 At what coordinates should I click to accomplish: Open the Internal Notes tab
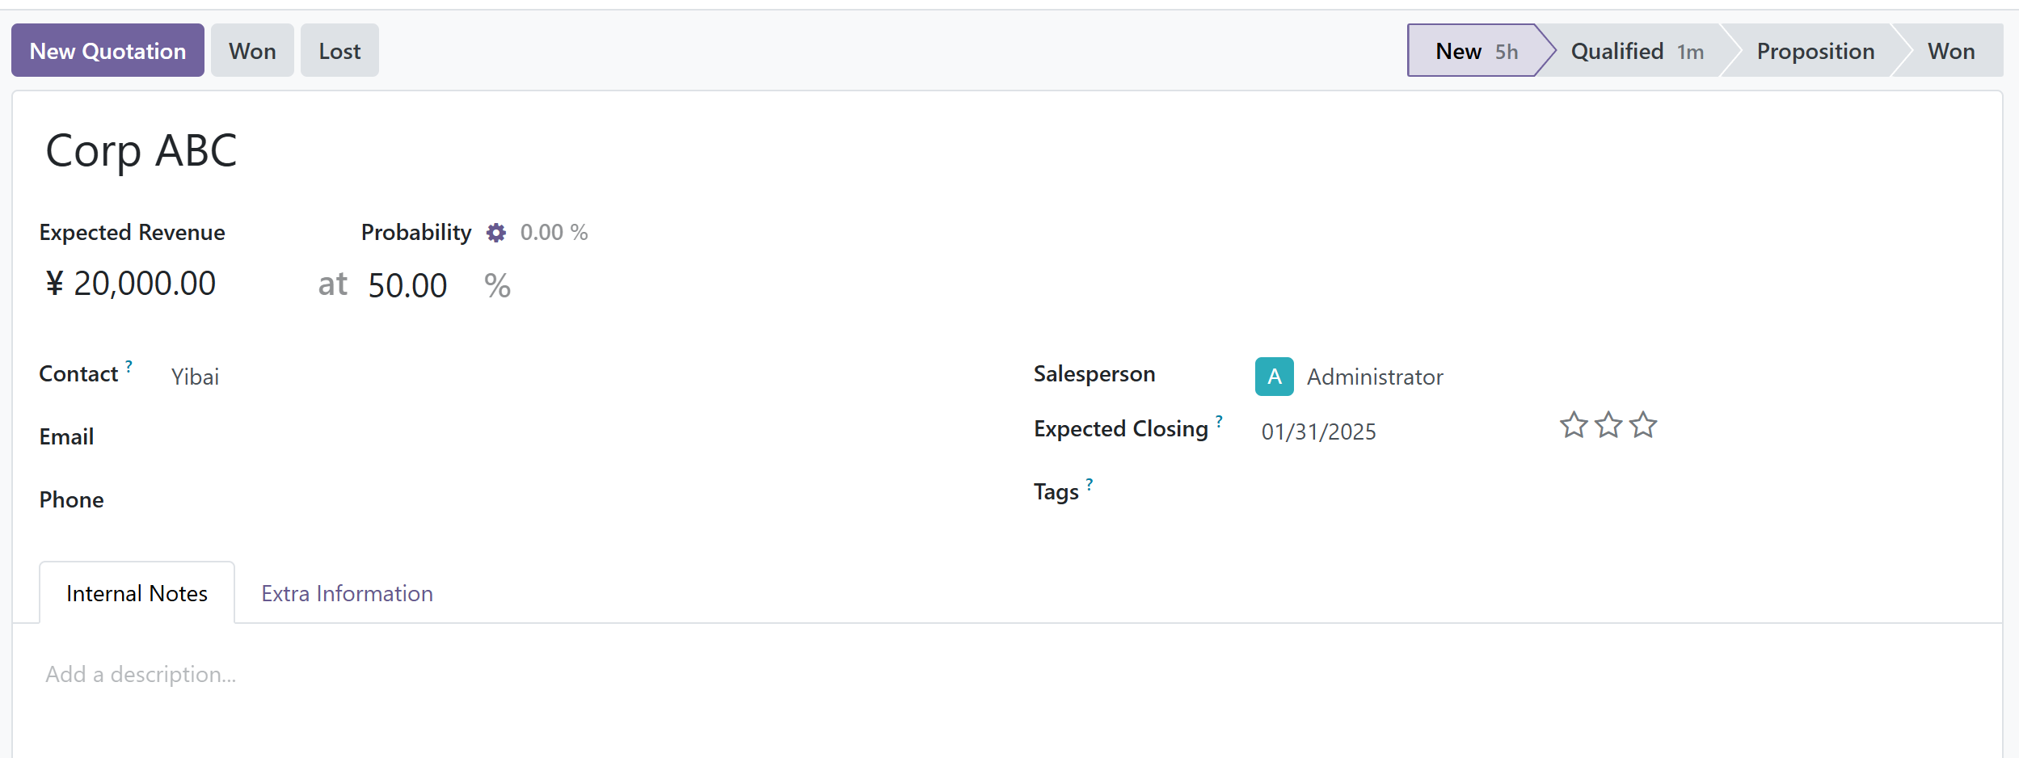(137, 594)
